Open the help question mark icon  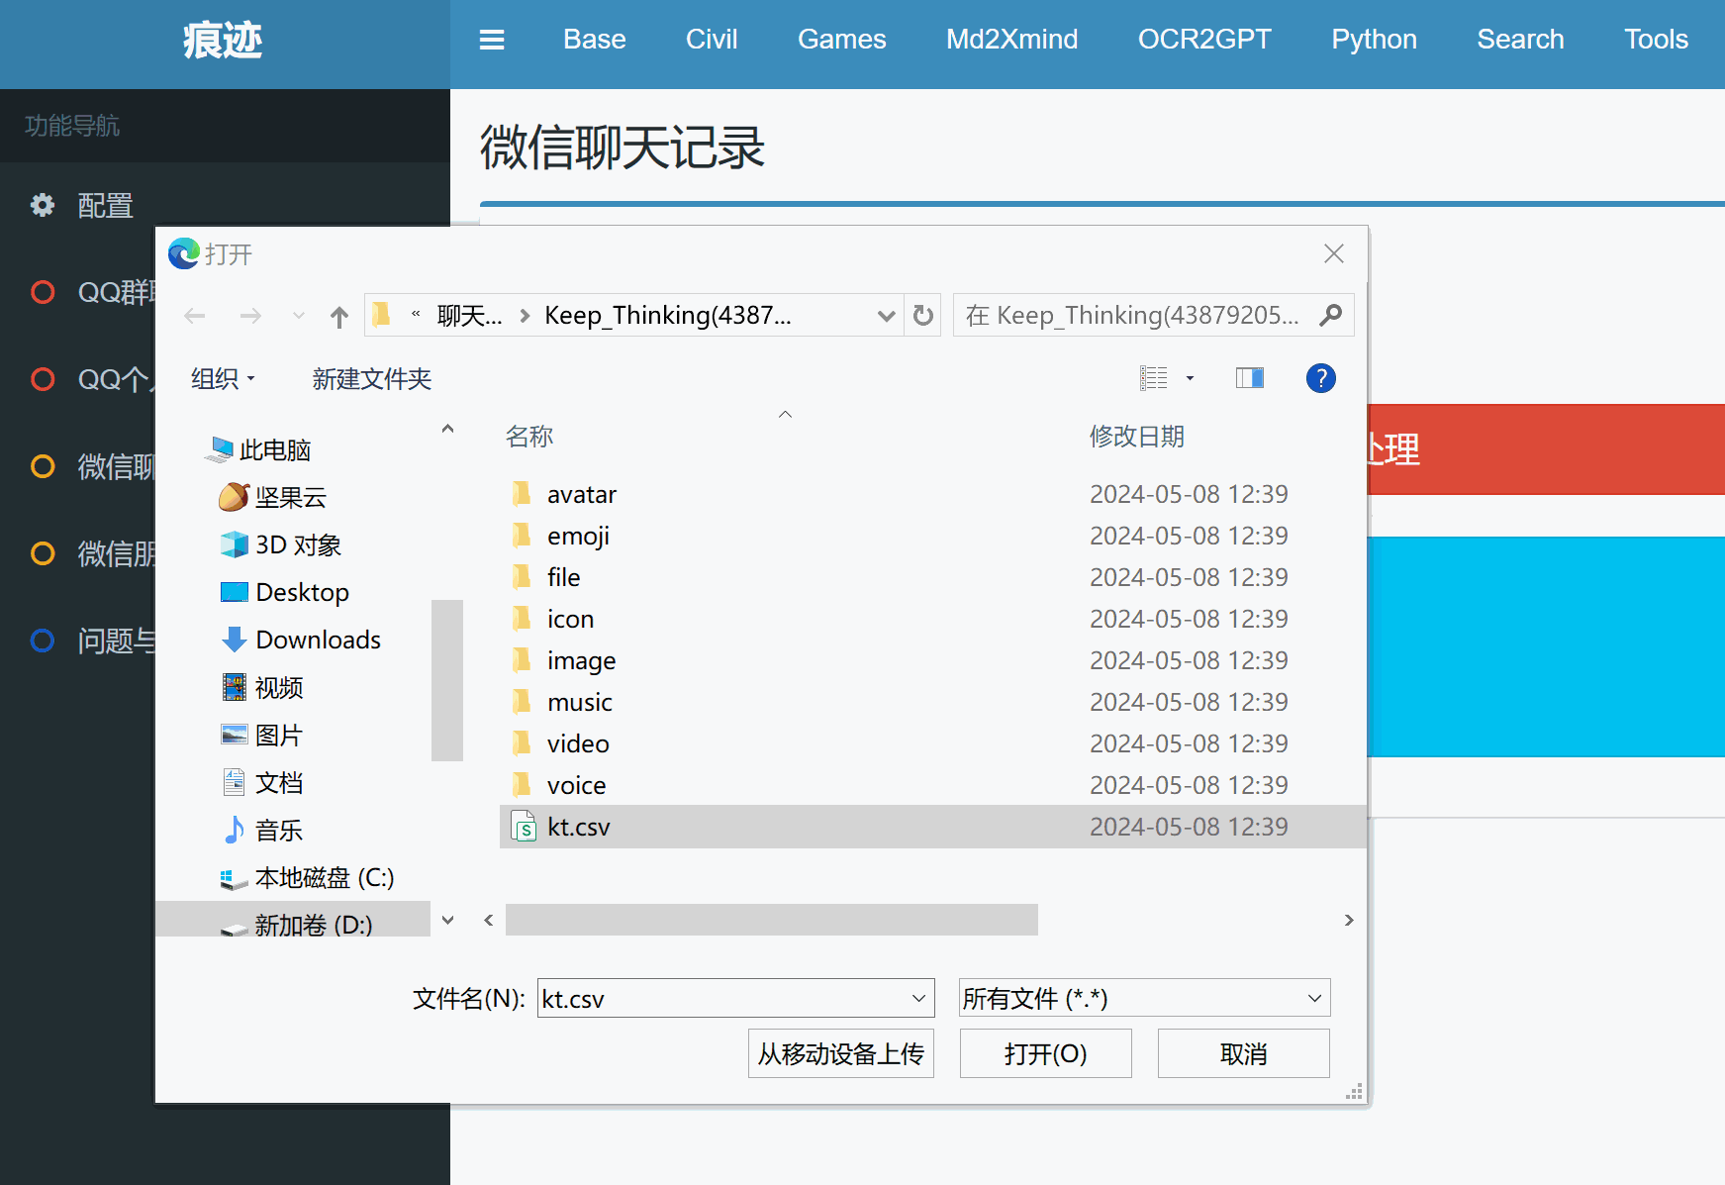click(x=1320, y=378)
